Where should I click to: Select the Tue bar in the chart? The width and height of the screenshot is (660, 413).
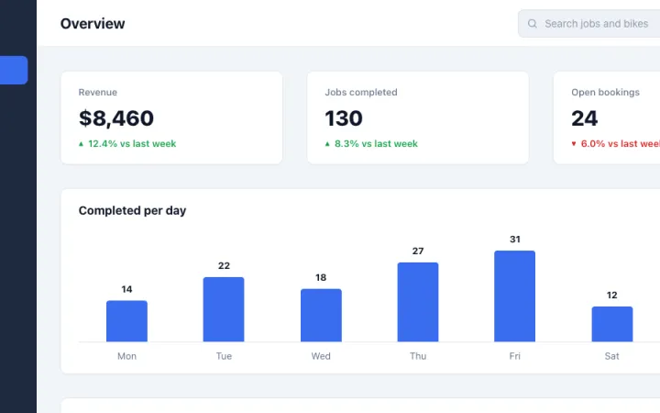[x=224, y=309]
